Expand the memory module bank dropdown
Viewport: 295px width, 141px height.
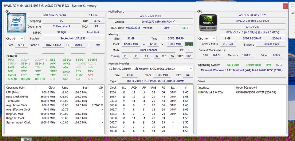click(x=151, y=69)
